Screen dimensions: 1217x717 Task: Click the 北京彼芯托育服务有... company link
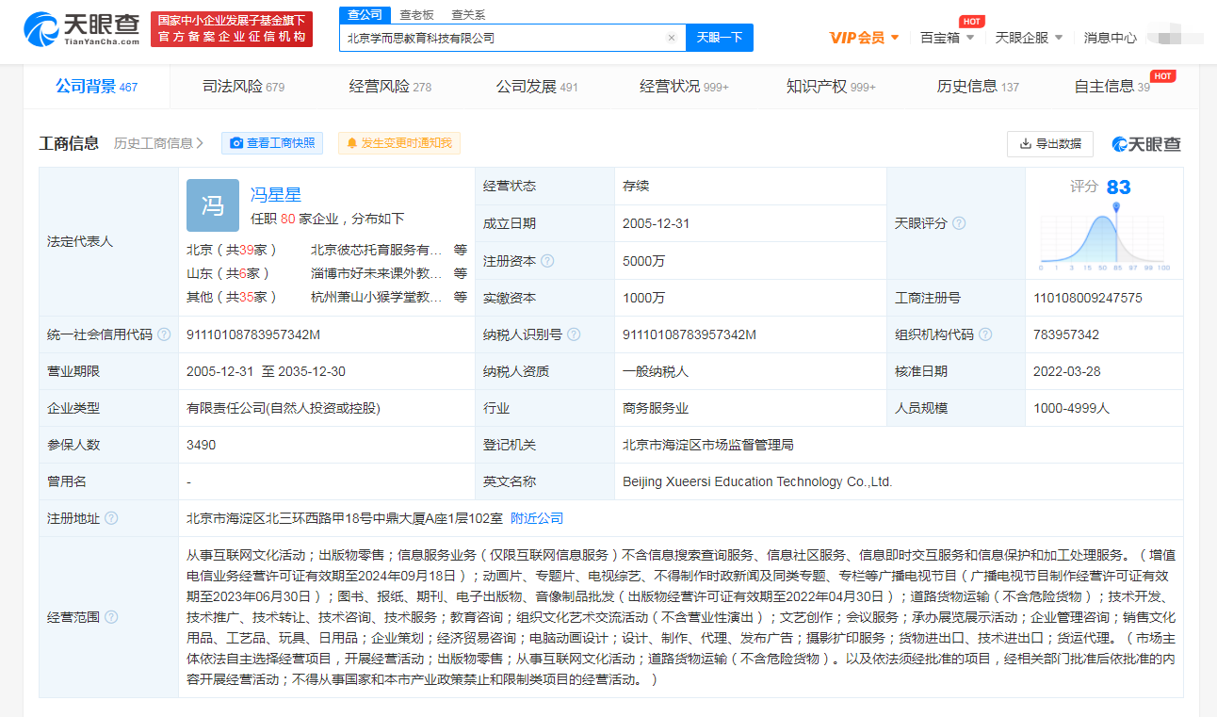tap(377, 250)
